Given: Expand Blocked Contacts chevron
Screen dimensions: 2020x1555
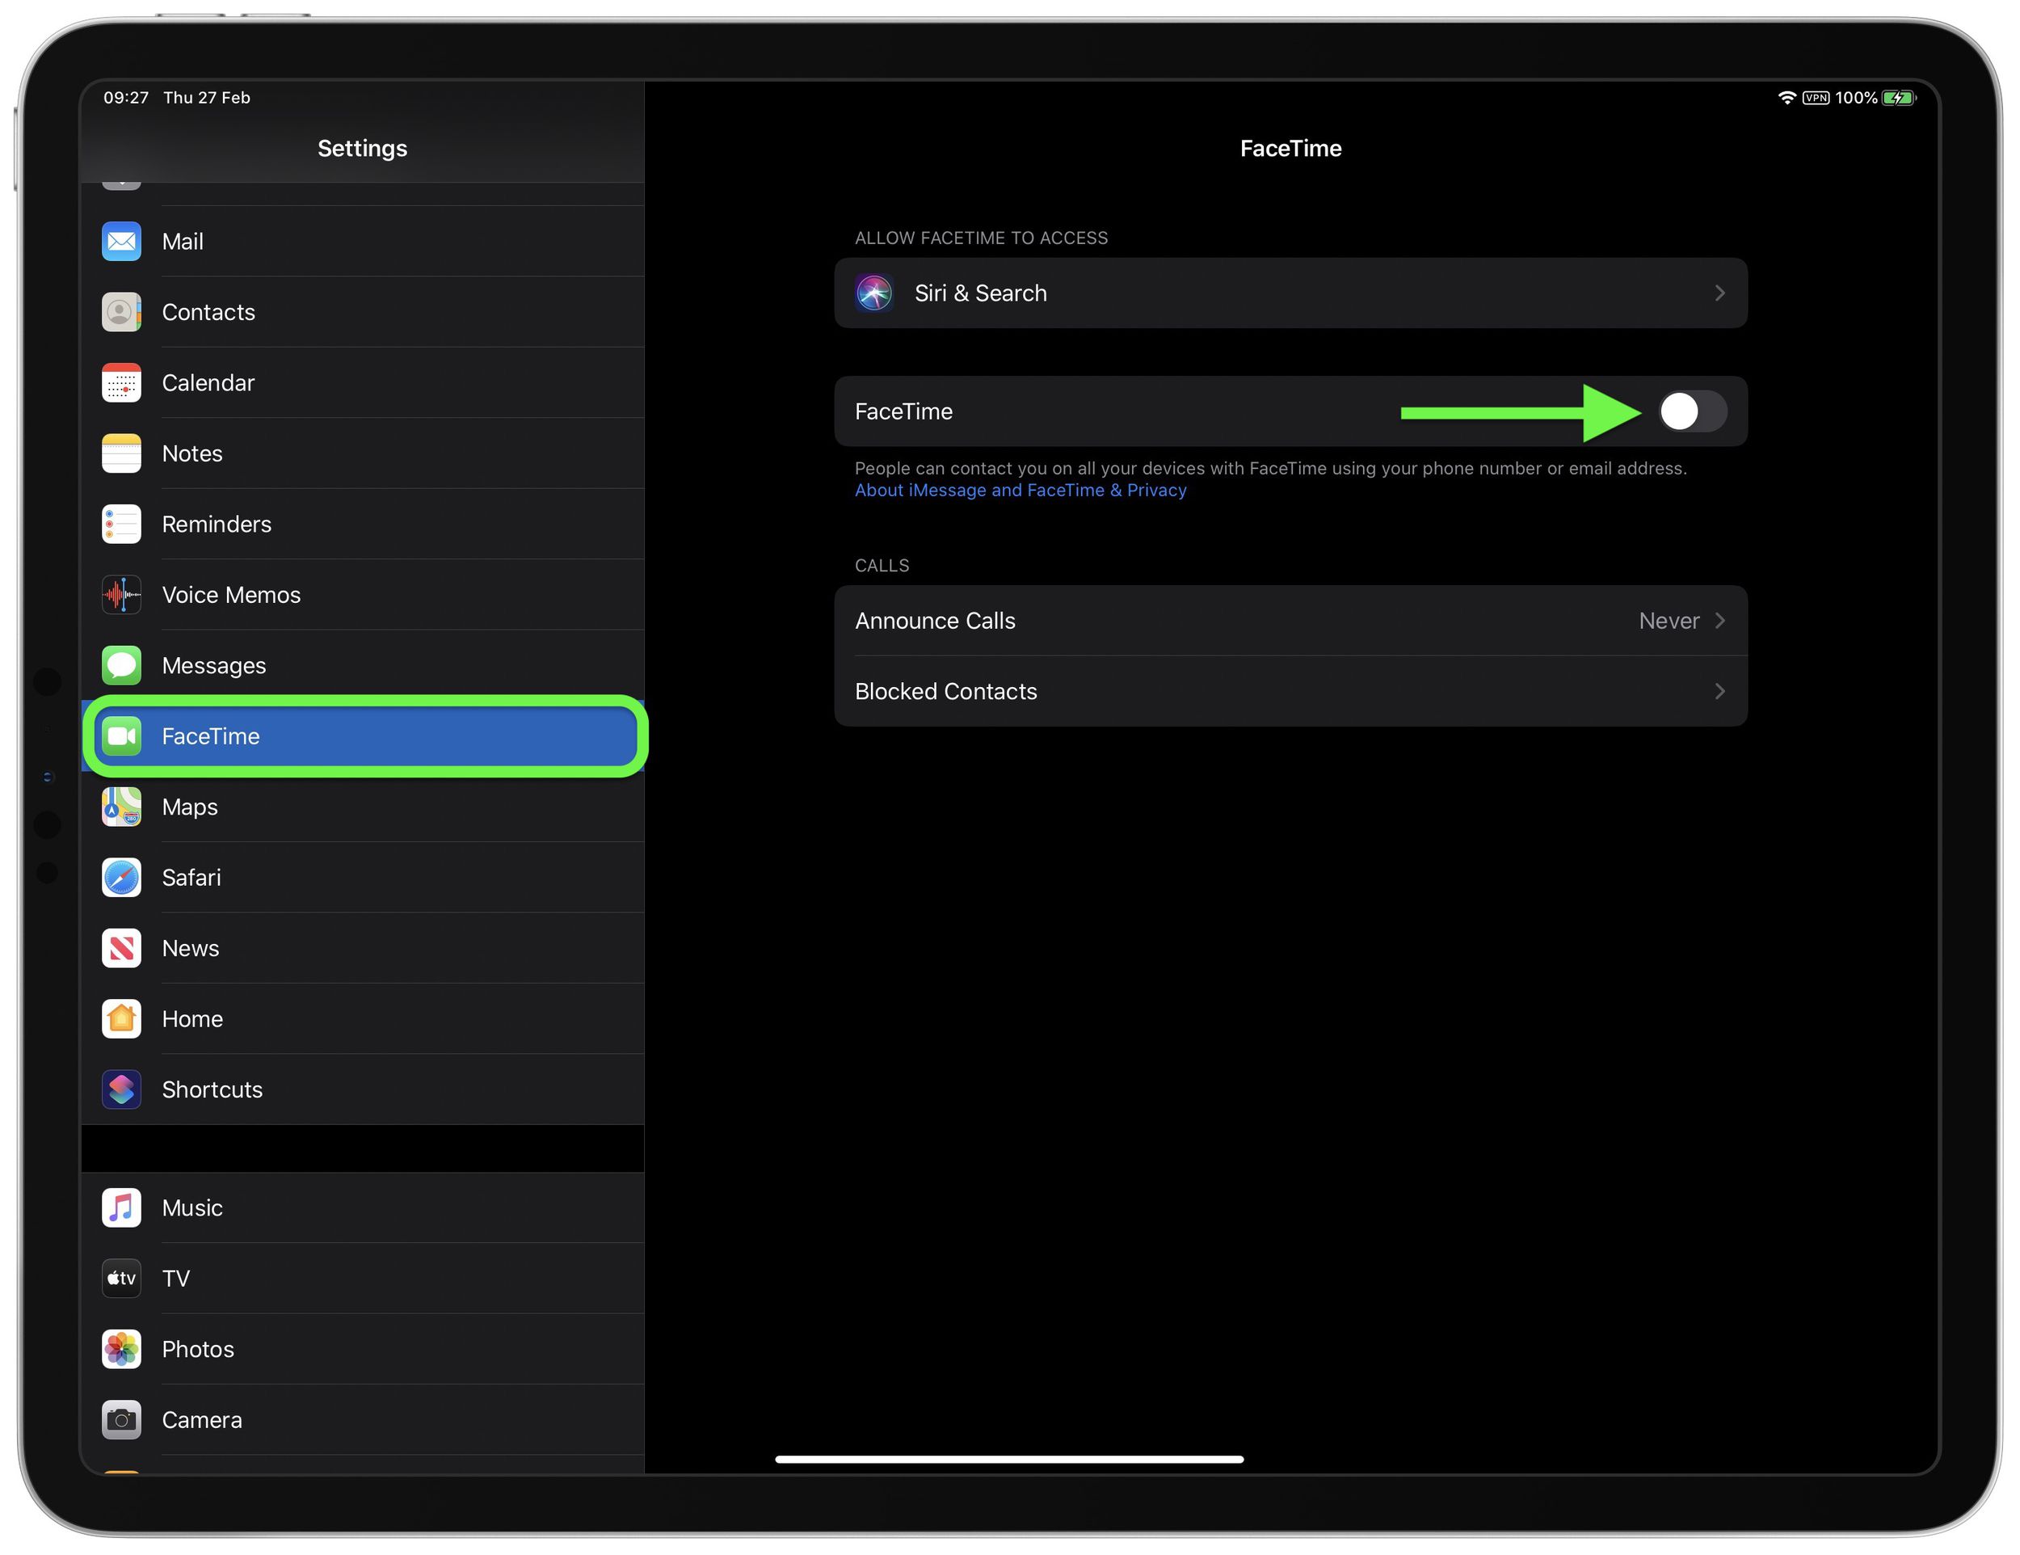Looking at the screenshot, I should pyautogui.click(x=1720, y=692).
